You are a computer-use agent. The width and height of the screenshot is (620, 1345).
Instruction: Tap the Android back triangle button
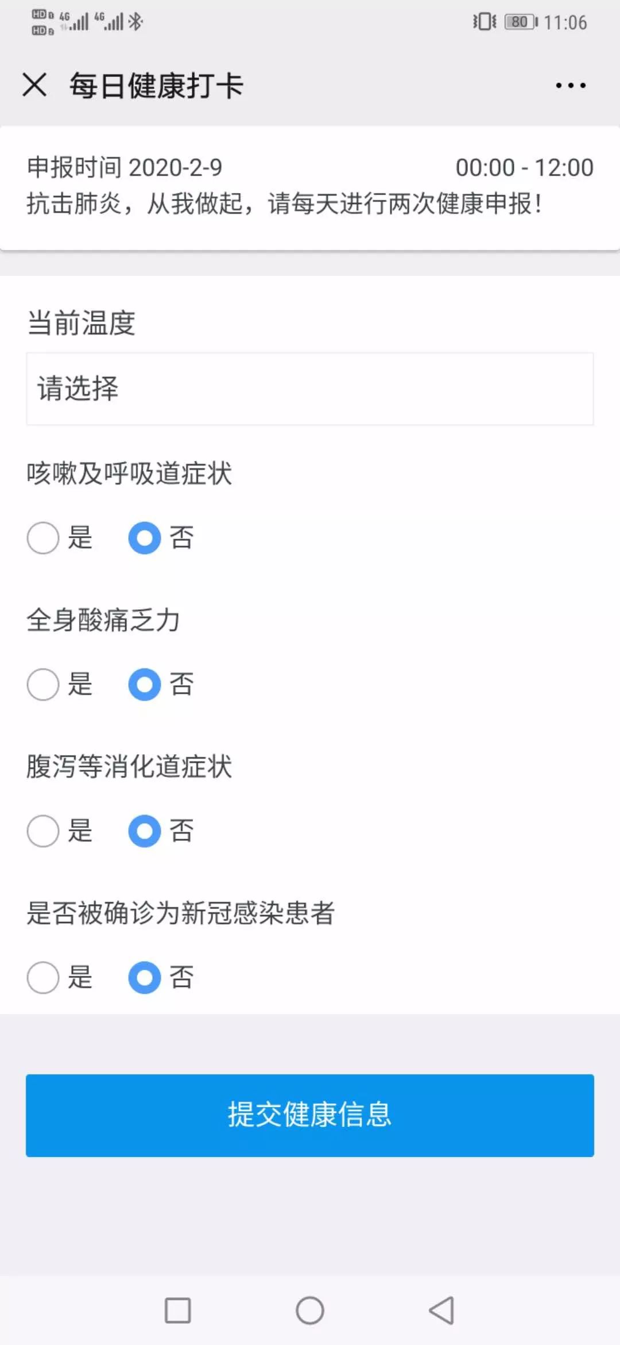[441, 1311]
